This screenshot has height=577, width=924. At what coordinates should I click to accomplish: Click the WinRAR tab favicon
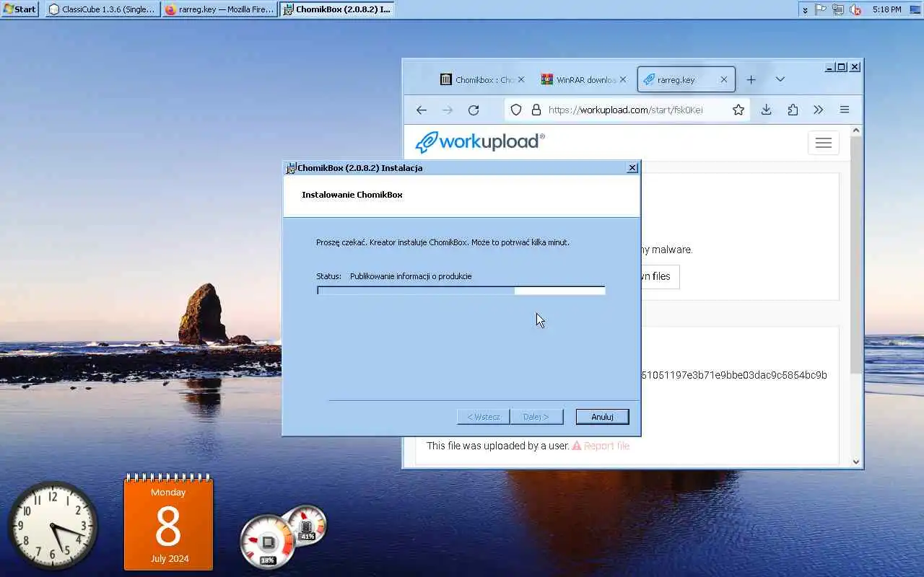click(547, 80)
